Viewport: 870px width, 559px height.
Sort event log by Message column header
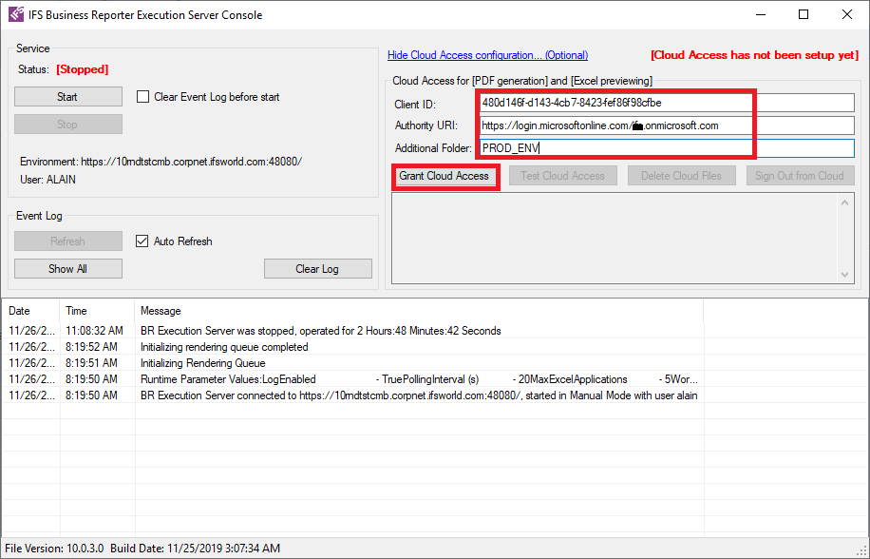(419, 311)
